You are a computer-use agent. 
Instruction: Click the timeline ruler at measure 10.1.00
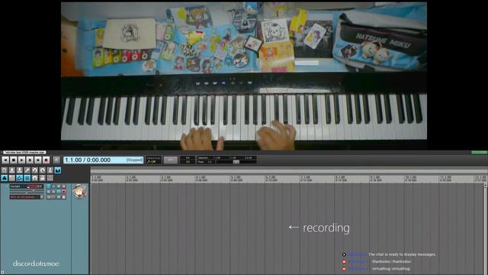coord(410,179)
